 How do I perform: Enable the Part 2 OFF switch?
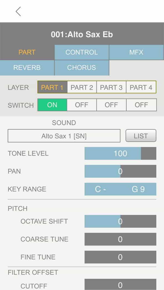[82, 105]
